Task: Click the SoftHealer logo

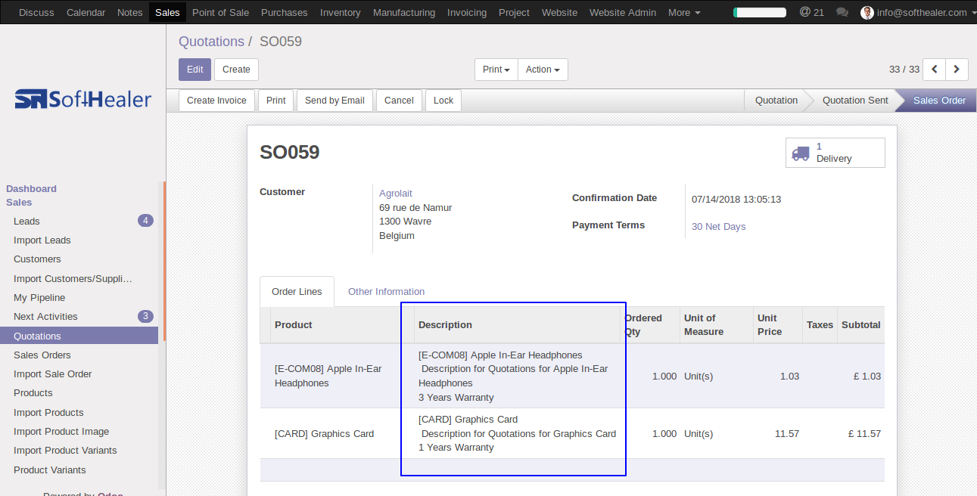Action: tap(83, 99)
